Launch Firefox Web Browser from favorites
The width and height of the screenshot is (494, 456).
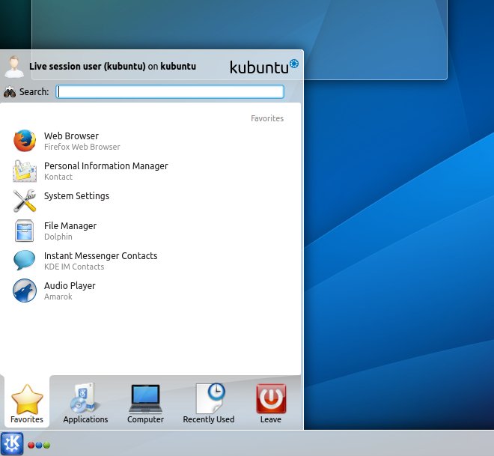(x=71, y=141)
